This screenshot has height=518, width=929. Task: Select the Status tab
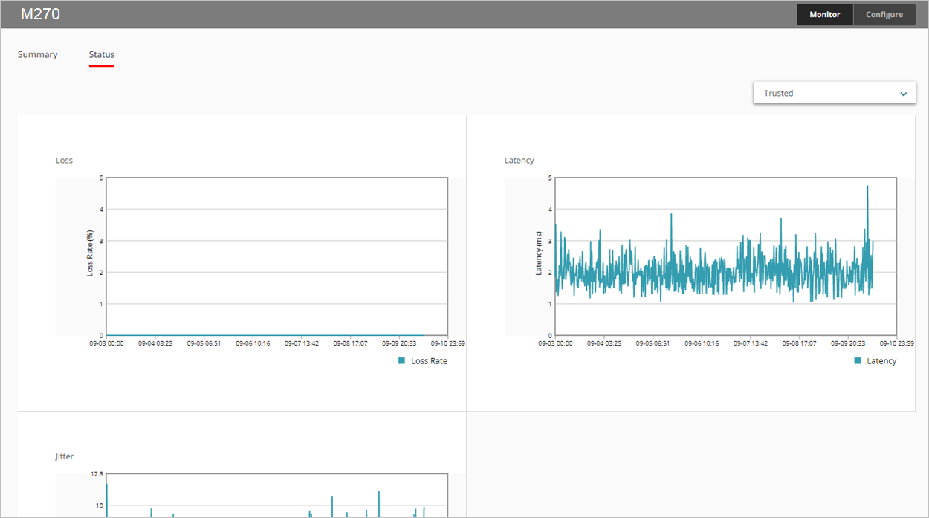tap(102, 54)
